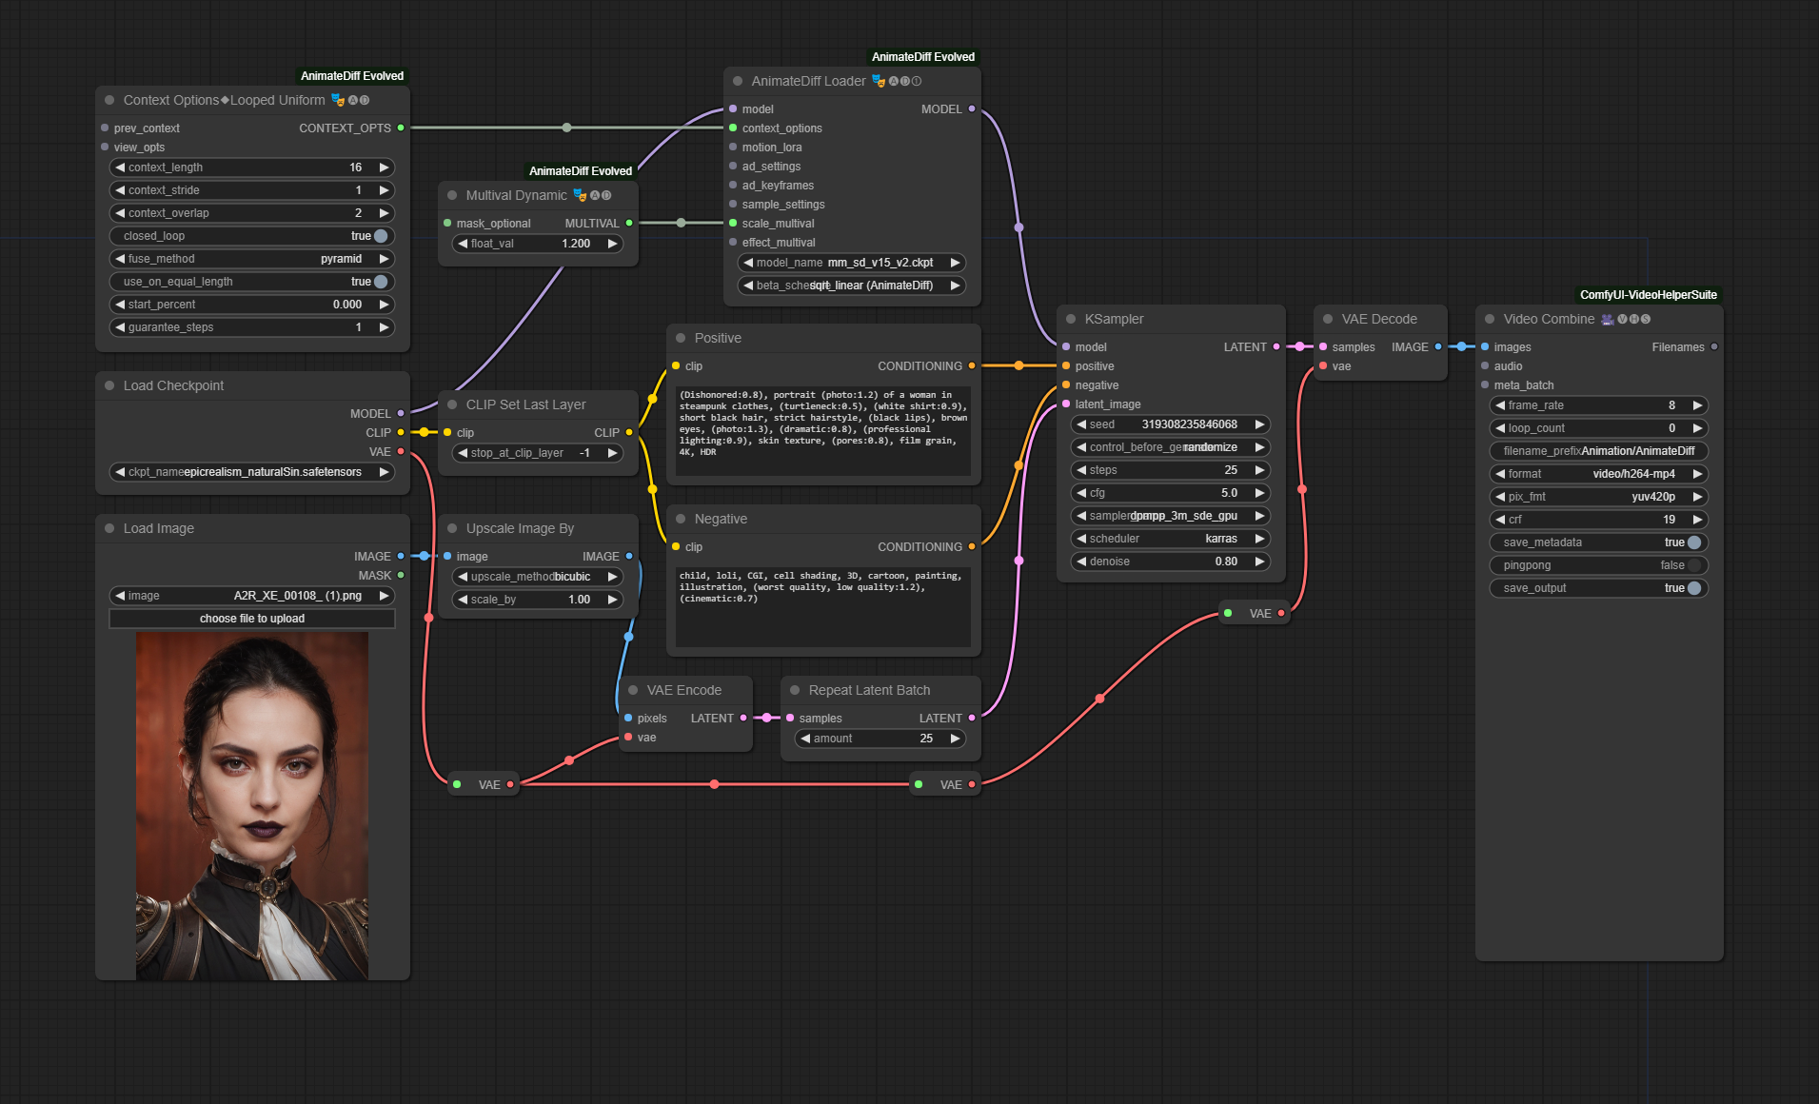
Task: Disable the save_metadata toggle
Action: [x=1694, y=542]
